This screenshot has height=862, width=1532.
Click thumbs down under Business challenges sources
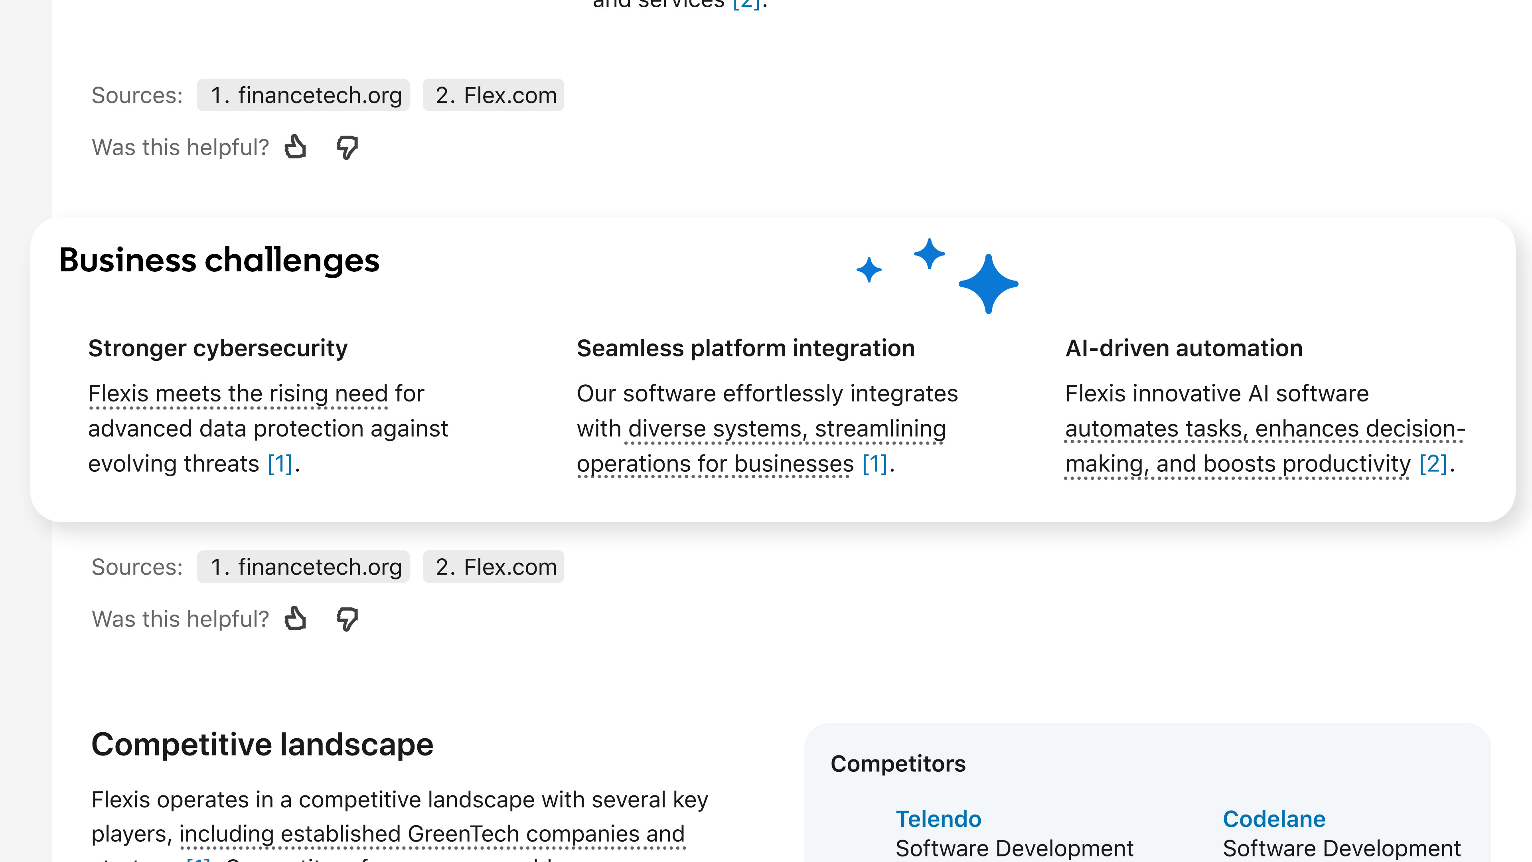[x=347, y=619]
